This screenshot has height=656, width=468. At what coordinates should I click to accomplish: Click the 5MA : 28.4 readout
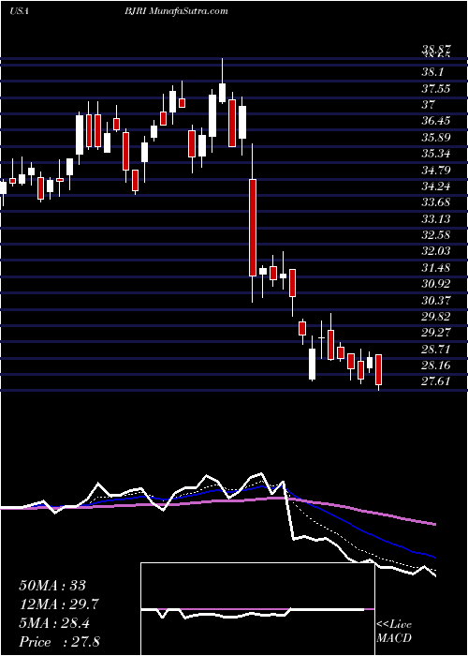[x=55, y=623]
